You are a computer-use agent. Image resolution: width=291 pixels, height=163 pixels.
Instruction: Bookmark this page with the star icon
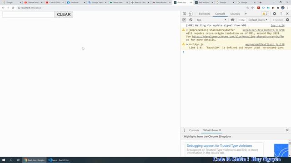point(252,8)
